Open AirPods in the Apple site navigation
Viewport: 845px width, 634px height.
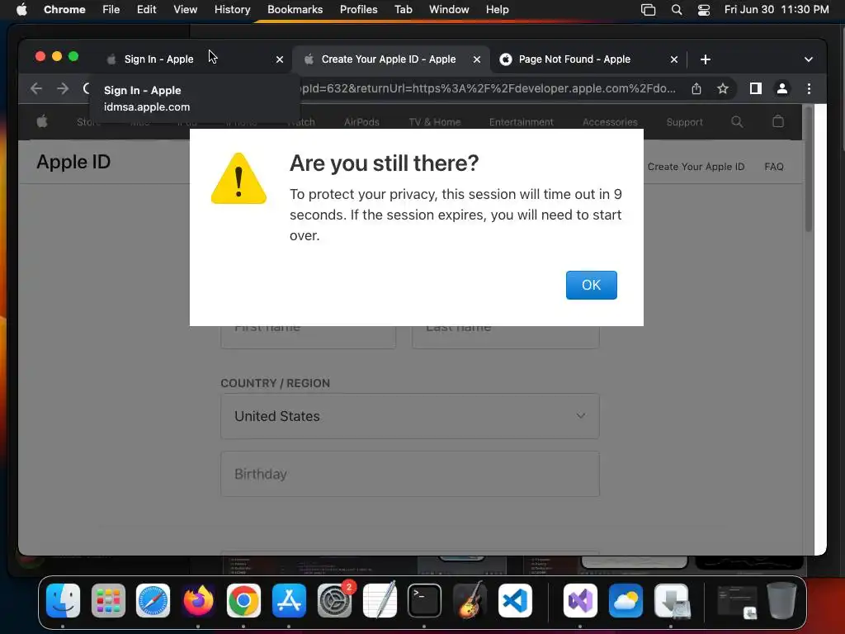tap(361, 122)
